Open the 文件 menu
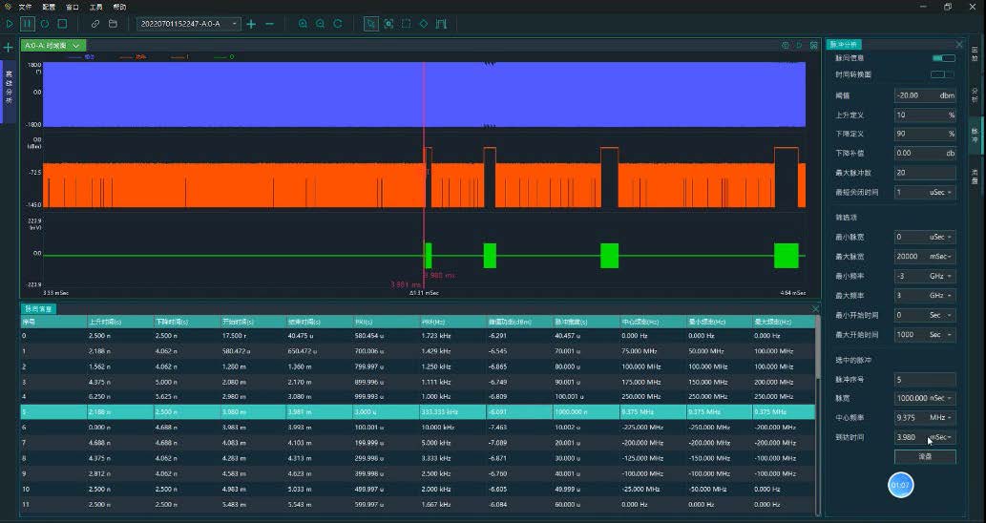The image size is (986, 523). [26, 6]
